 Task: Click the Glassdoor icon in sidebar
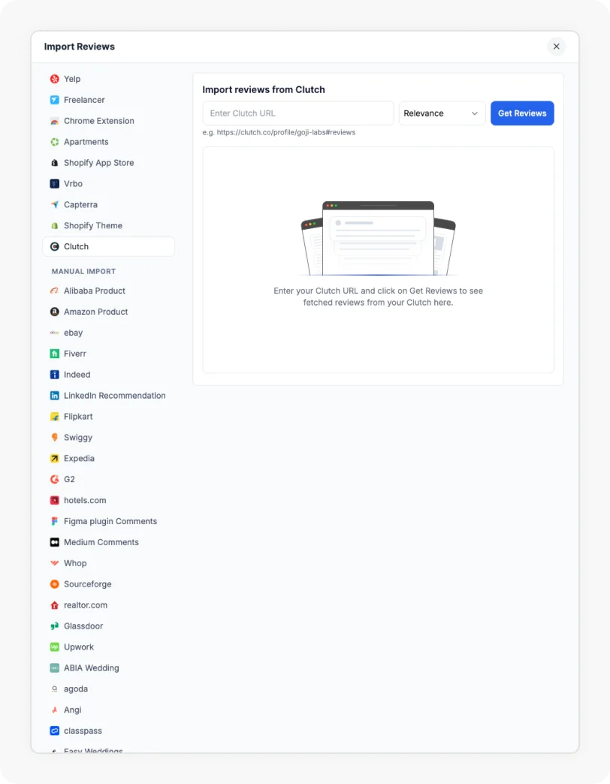coord(55,626)
